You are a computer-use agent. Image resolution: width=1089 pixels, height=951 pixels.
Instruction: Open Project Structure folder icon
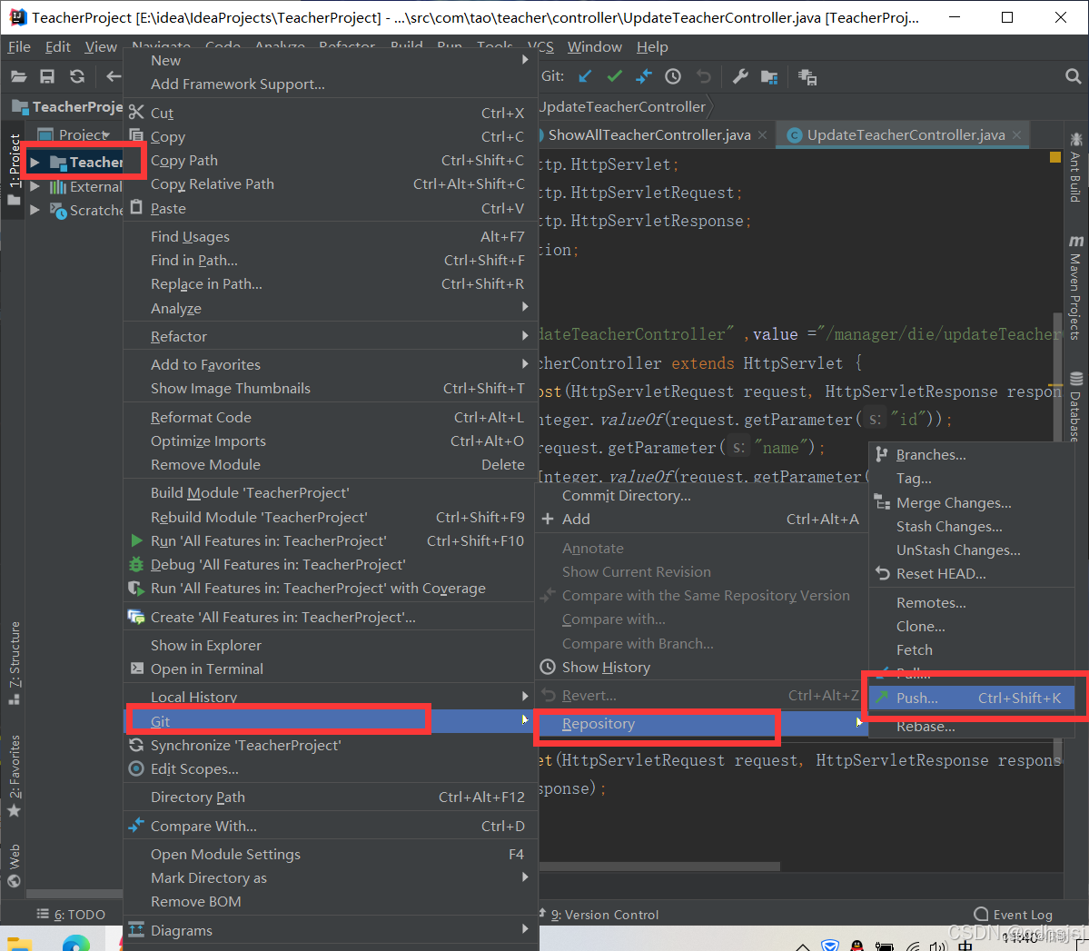(x=769, y=76)
